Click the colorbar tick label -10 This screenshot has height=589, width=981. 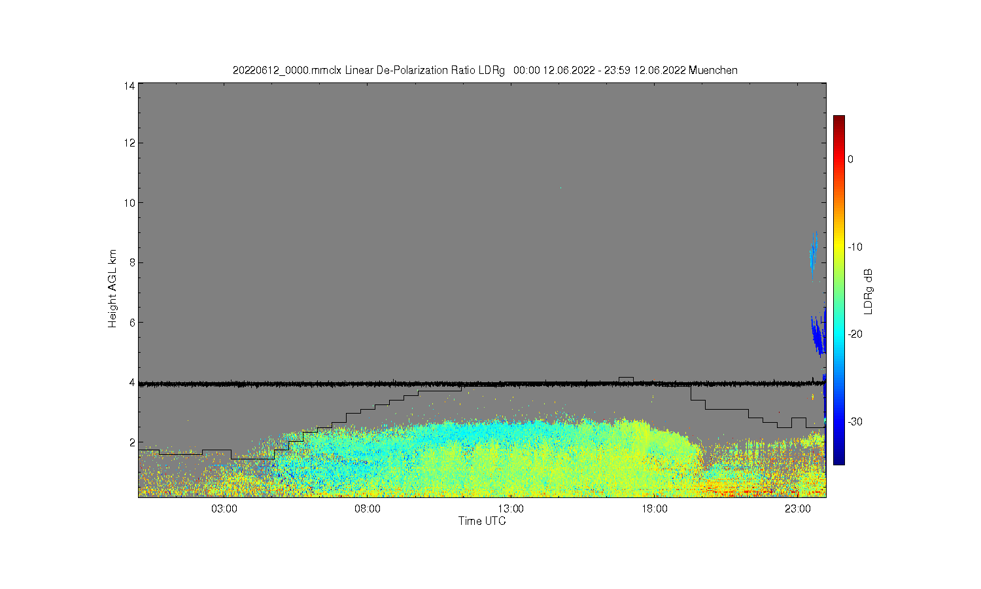(854, 247)
